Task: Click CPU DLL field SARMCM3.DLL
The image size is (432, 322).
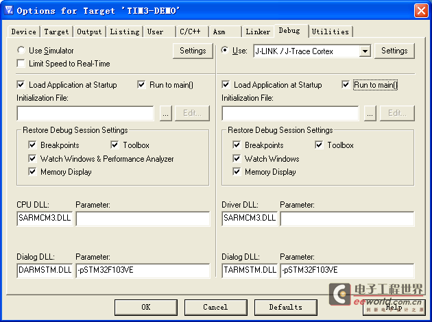Action: (x=45, y=219)
